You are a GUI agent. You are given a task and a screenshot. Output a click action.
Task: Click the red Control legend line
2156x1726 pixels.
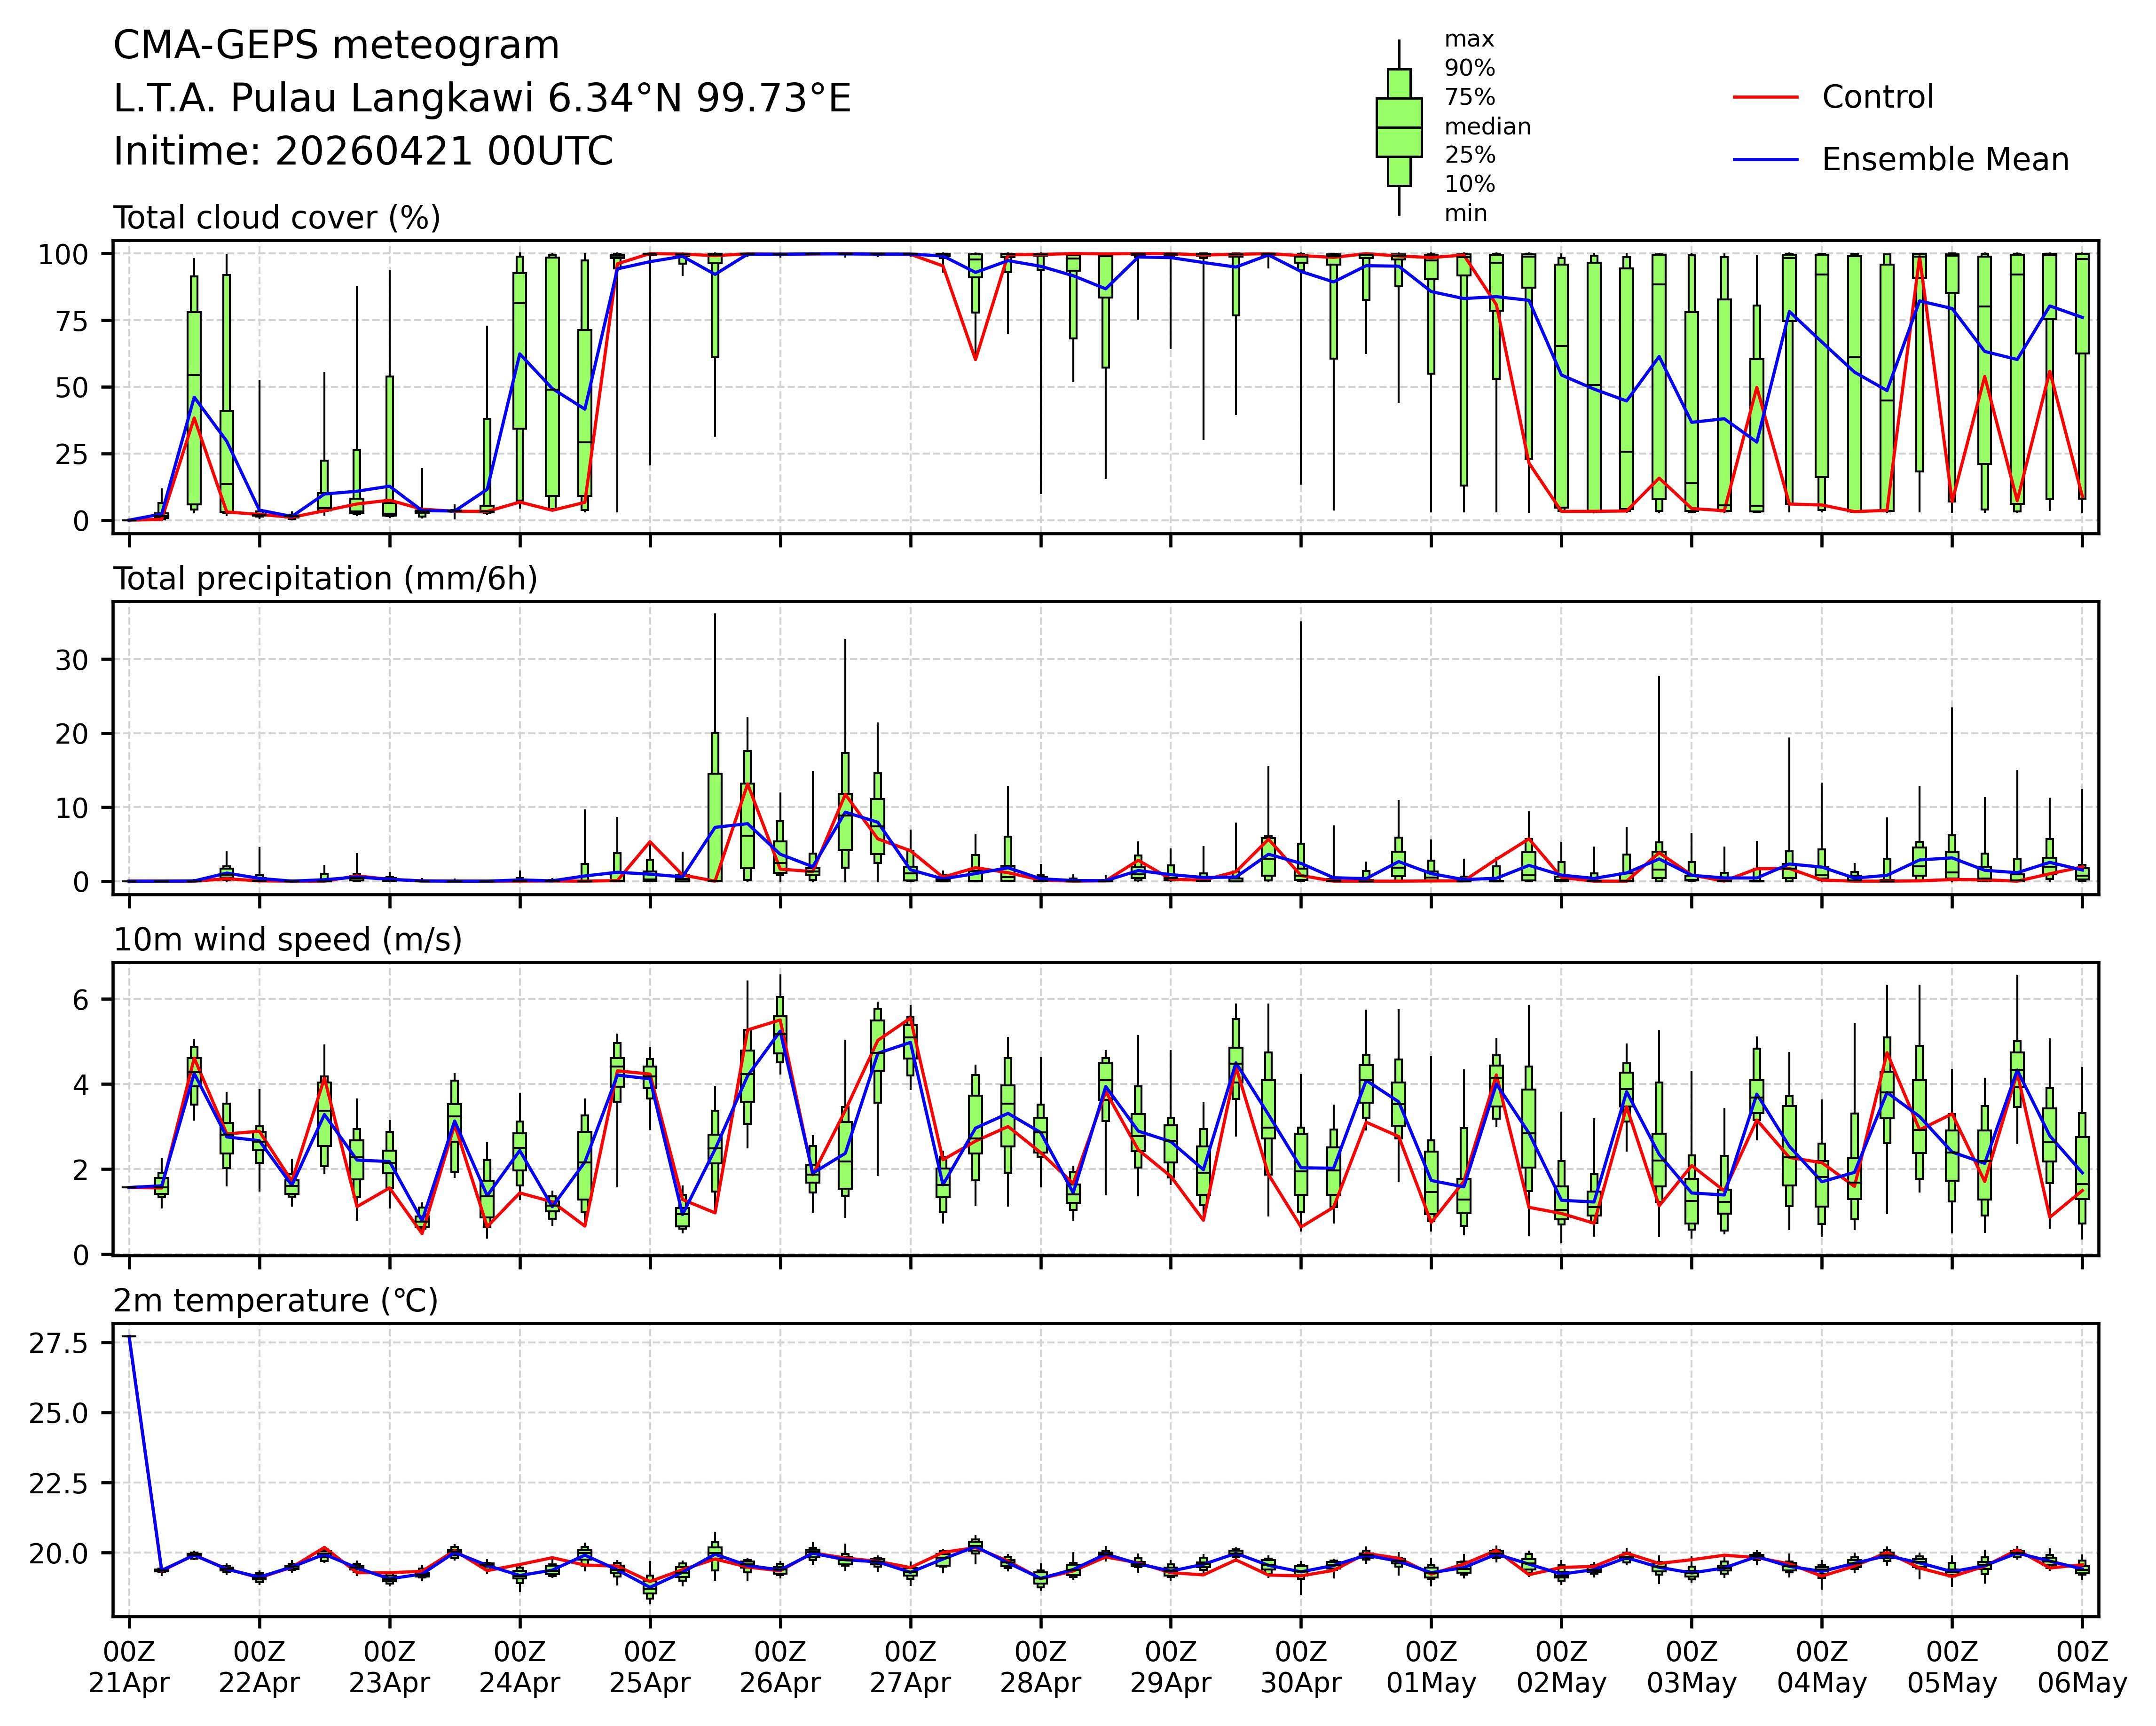1765,97
